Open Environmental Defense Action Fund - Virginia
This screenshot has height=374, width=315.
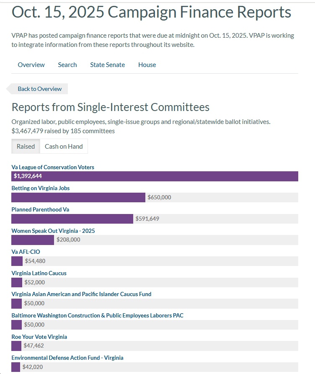pos(67,358)
